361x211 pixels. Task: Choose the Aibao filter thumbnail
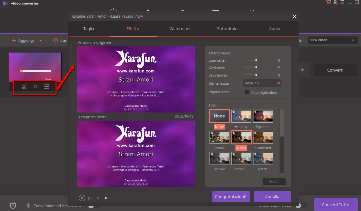(x=241, y=137)
